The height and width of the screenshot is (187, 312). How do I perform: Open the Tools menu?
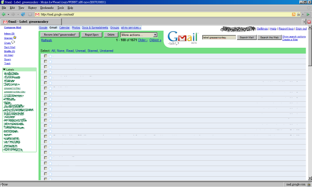pos(60,8)
